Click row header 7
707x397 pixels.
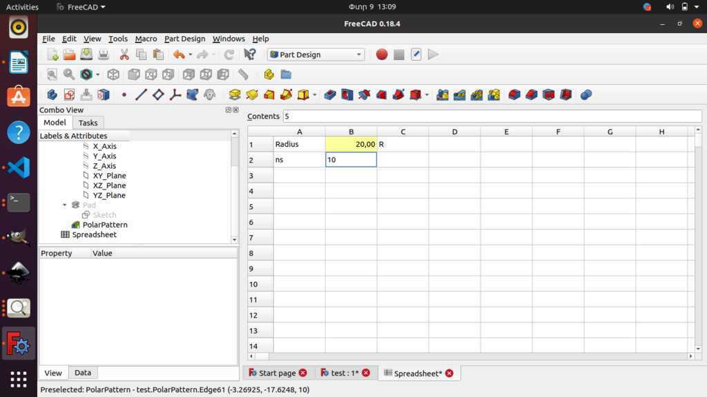tap(260, 238)
